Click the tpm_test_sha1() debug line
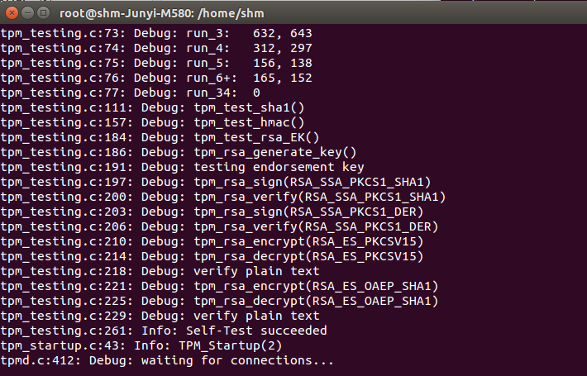 pos(152,107)
